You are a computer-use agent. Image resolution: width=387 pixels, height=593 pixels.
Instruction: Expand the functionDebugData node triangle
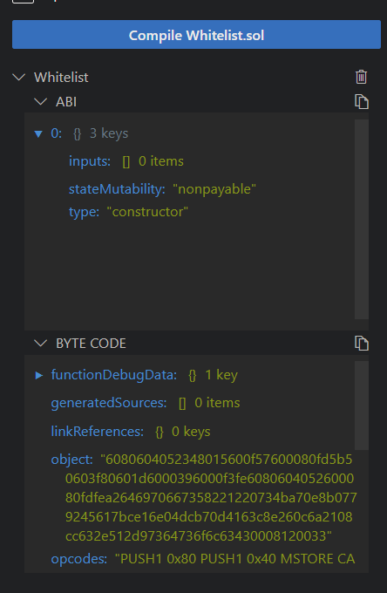tap(38, 375)
